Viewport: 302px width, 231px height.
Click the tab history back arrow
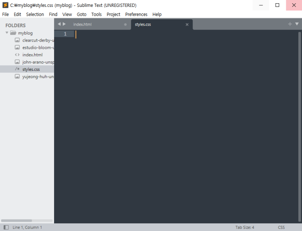59,24
